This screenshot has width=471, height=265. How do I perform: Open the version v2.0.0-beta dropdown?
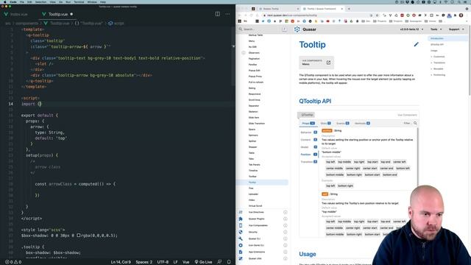tap(411, 29)
